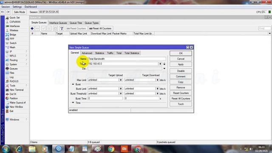Open the Burst Limit upload dropdown

121,89
